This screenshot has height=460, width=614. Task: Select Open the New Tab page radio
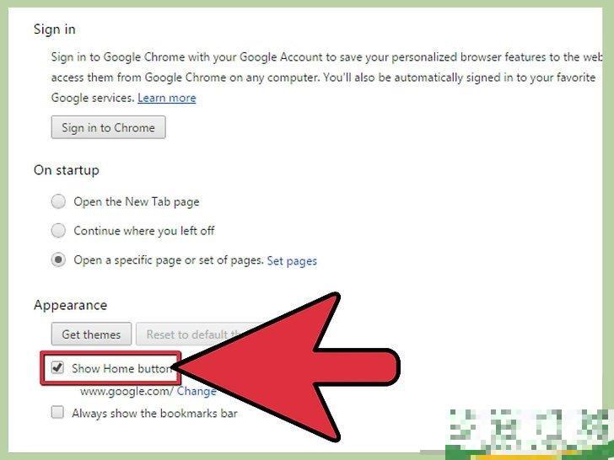58,201
